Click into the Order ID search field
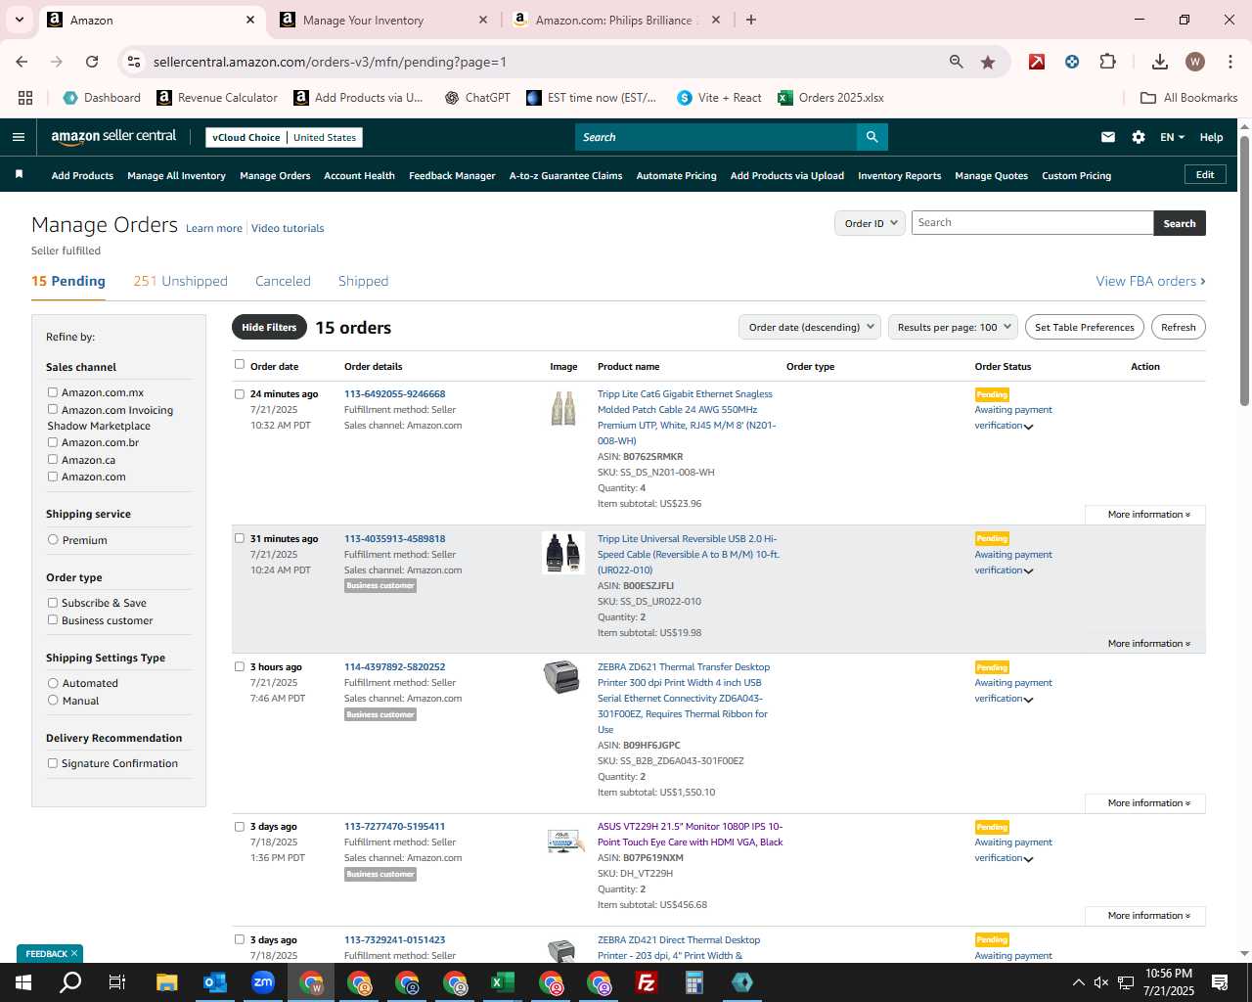This screenshot has height=1002, width=1252. [x=1033, y=223]
